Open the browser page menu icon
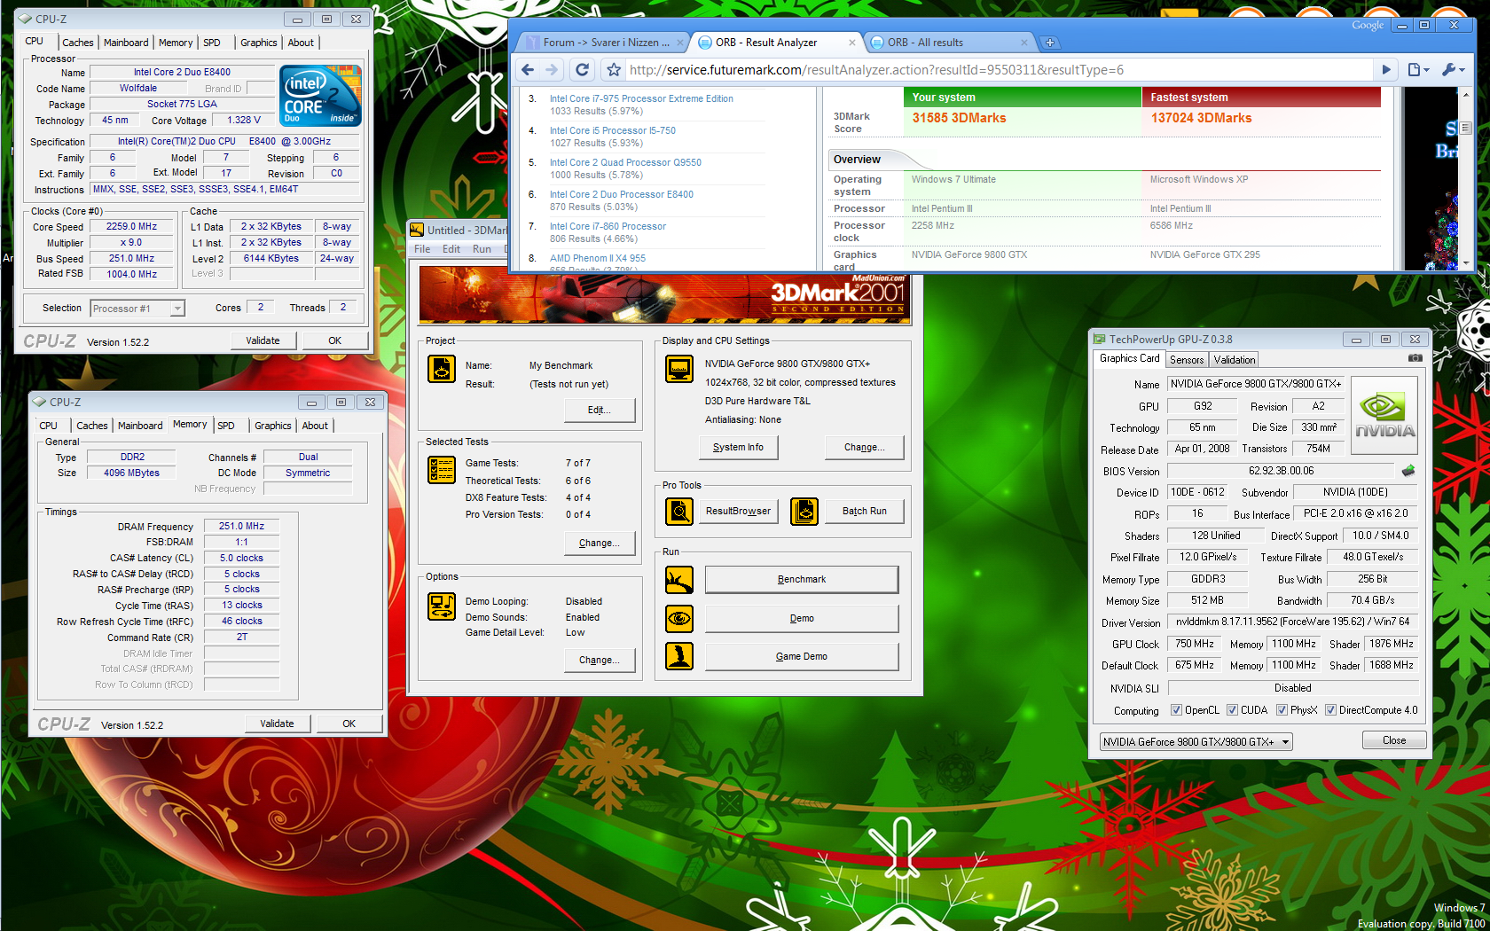This screenshot has width=1490, height=931. pyautogui.click(x=1418, y=70)
